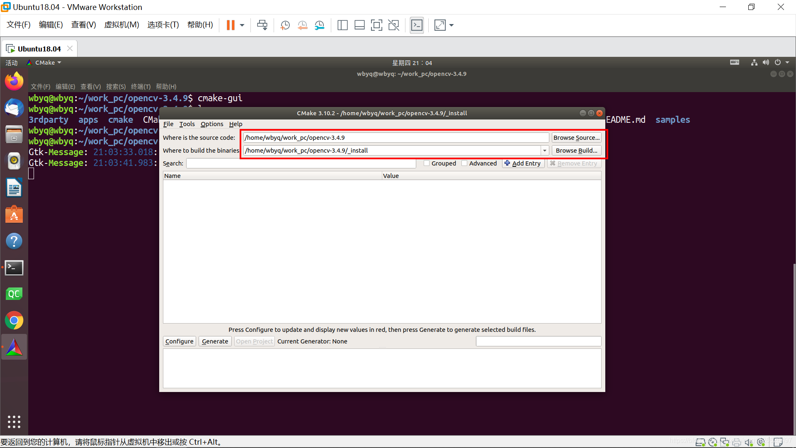Open the Ubuntu volume indicator
The image size is (796, 448).
(766, 63)
